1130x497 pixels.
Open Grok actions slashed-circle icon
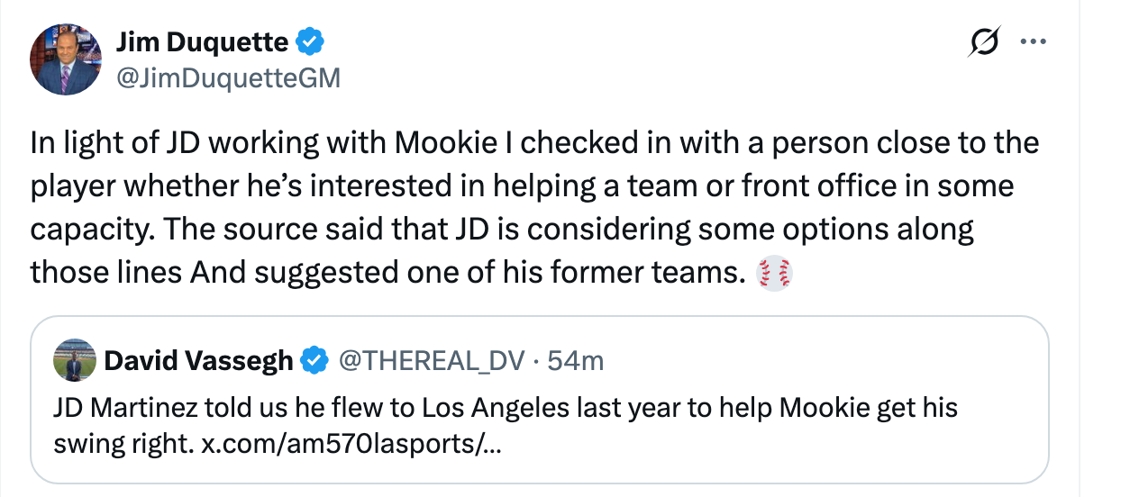point(984,42)
